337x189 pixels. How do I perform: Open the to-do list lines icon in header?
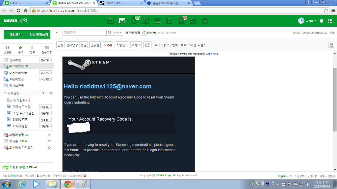click(x=157, y=21)
